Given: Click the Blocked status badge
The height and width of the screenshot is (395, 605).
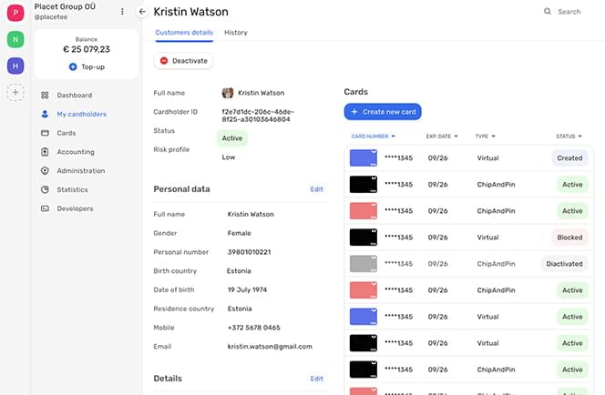Looking at the screenshot, I should (569, 238).
